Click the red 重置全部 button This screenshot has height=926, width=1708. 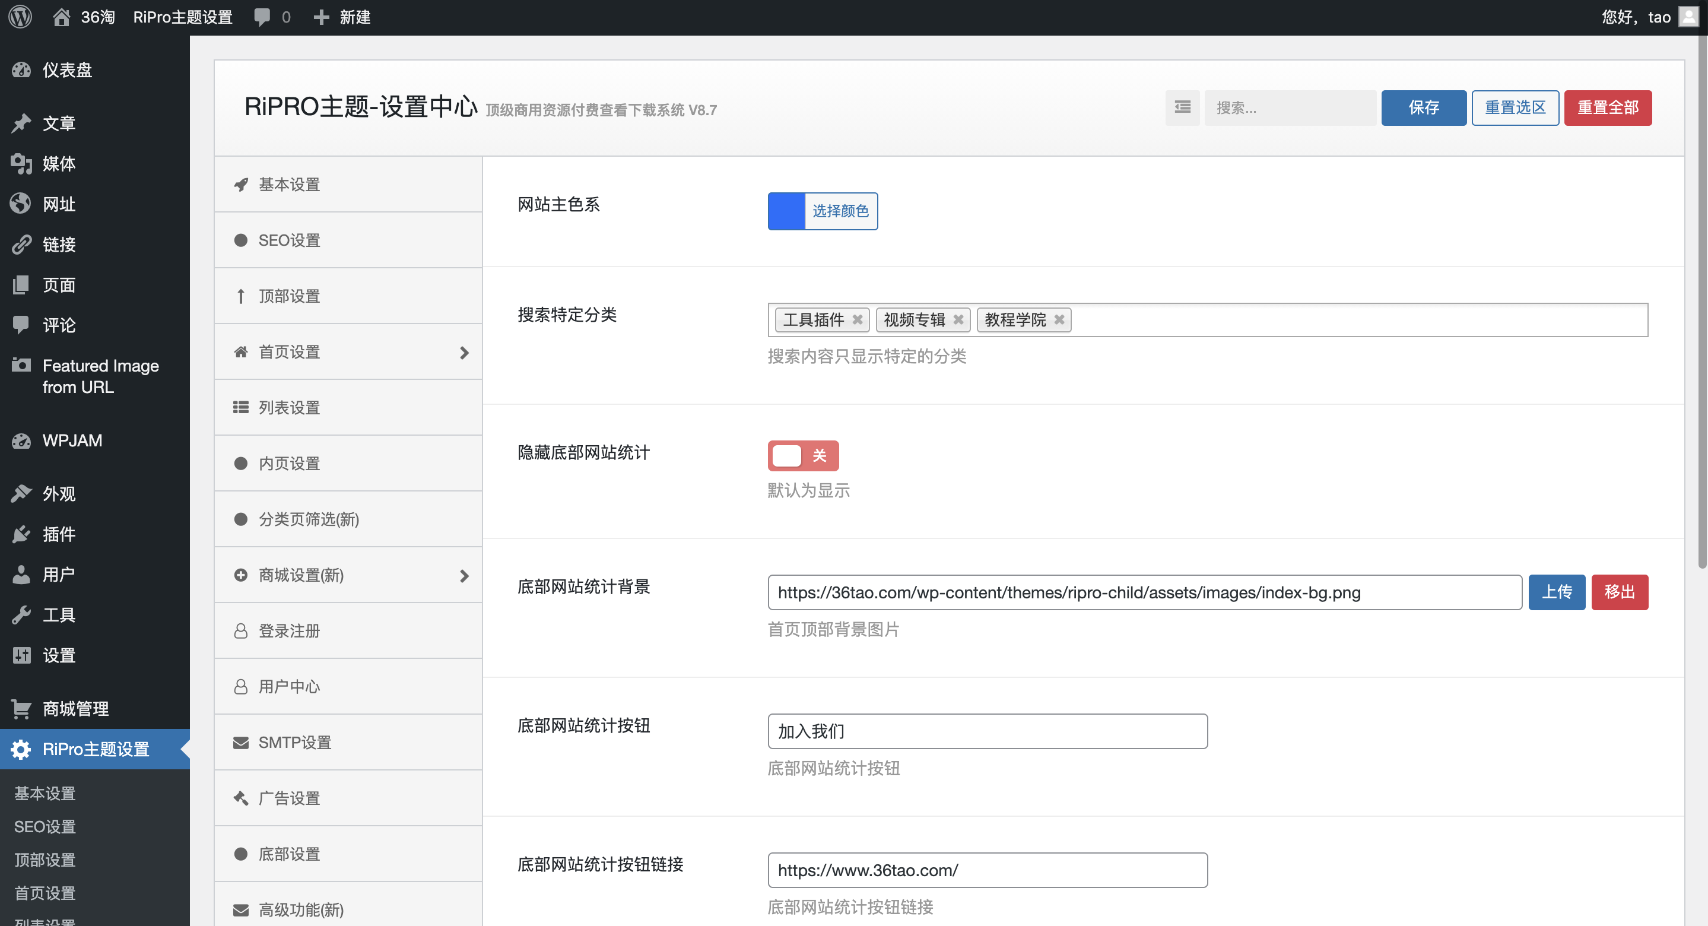click(x=1607, y=107)
